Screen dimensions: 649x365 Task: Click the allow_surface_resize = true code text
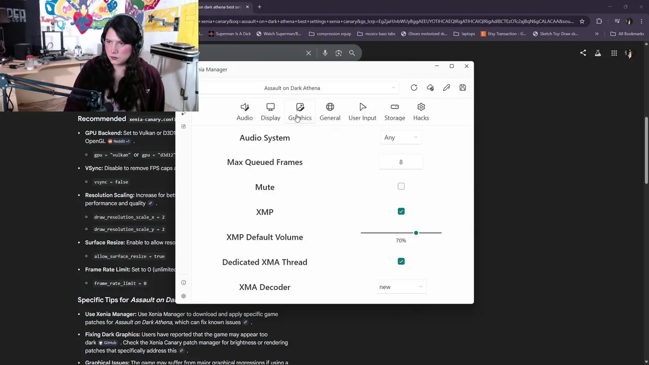tap(129, 257)
